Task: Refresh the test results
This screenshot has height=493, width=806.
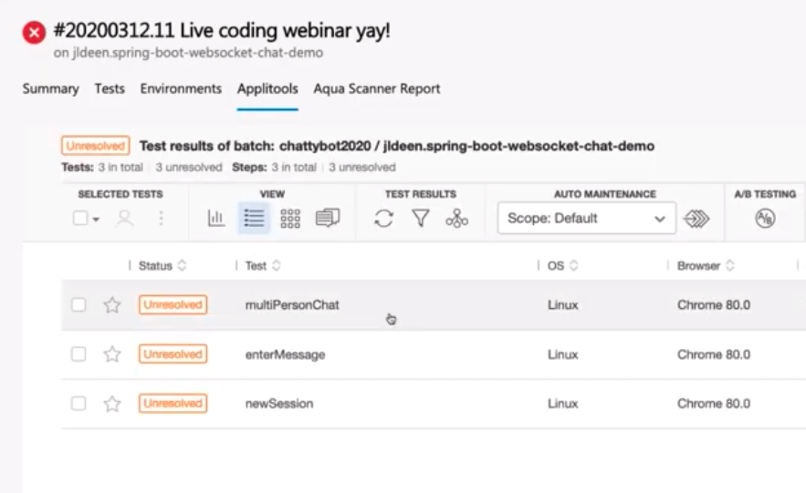Action: click(x=384, y=219)
